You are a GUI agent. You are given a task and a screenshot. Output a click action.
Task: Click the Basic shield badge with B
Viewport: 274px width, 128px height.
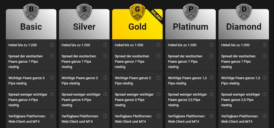(31, 12)
